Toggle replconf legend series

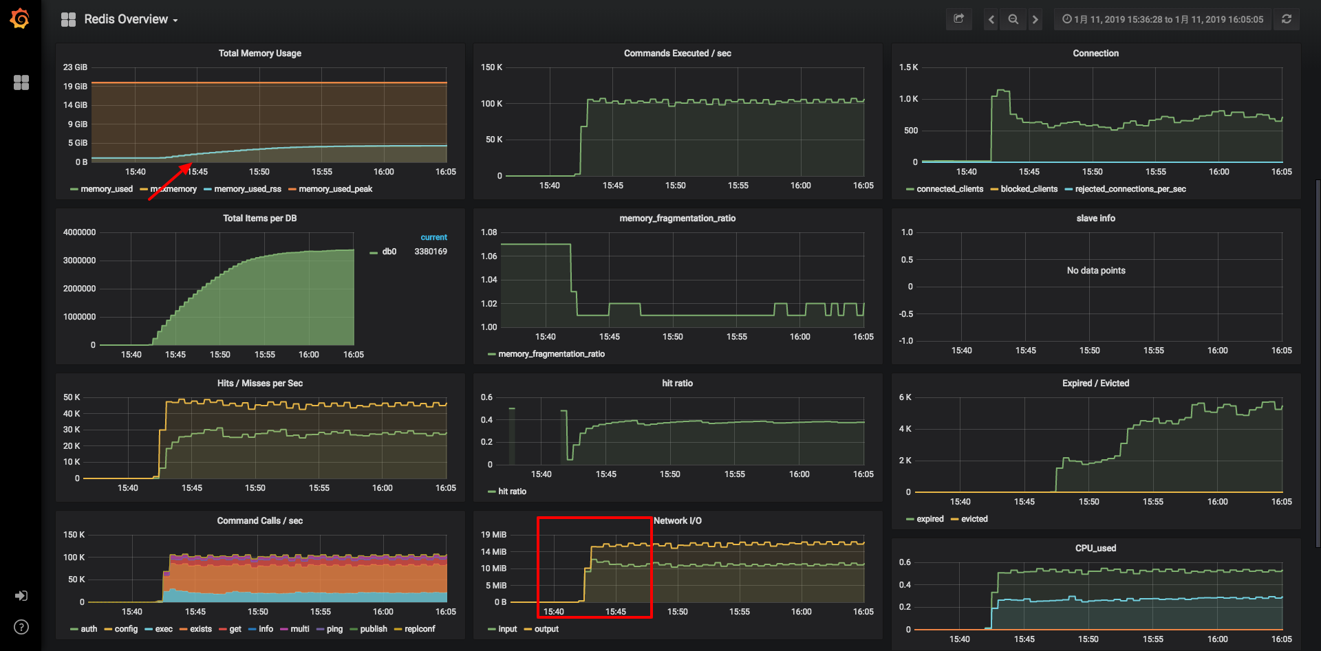(420, 629)
